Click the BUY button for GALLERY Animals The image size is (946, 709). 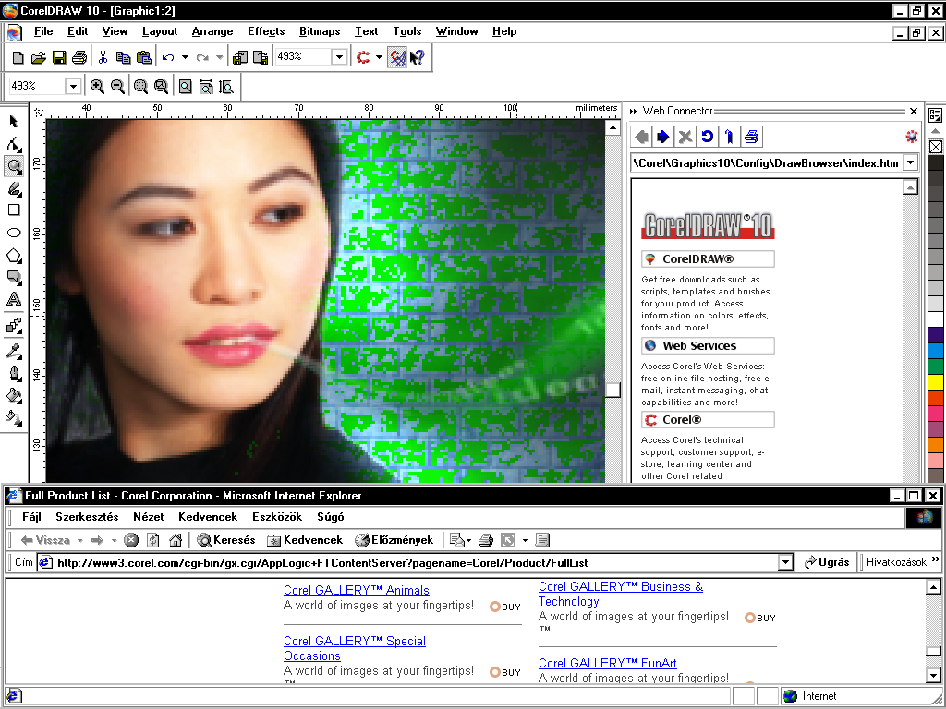[x=505, y=607]
